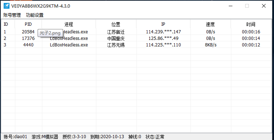Open the 账号管理 menu
Image resolution: width=274 pixels, height=140 pixels.
point(12,15)
